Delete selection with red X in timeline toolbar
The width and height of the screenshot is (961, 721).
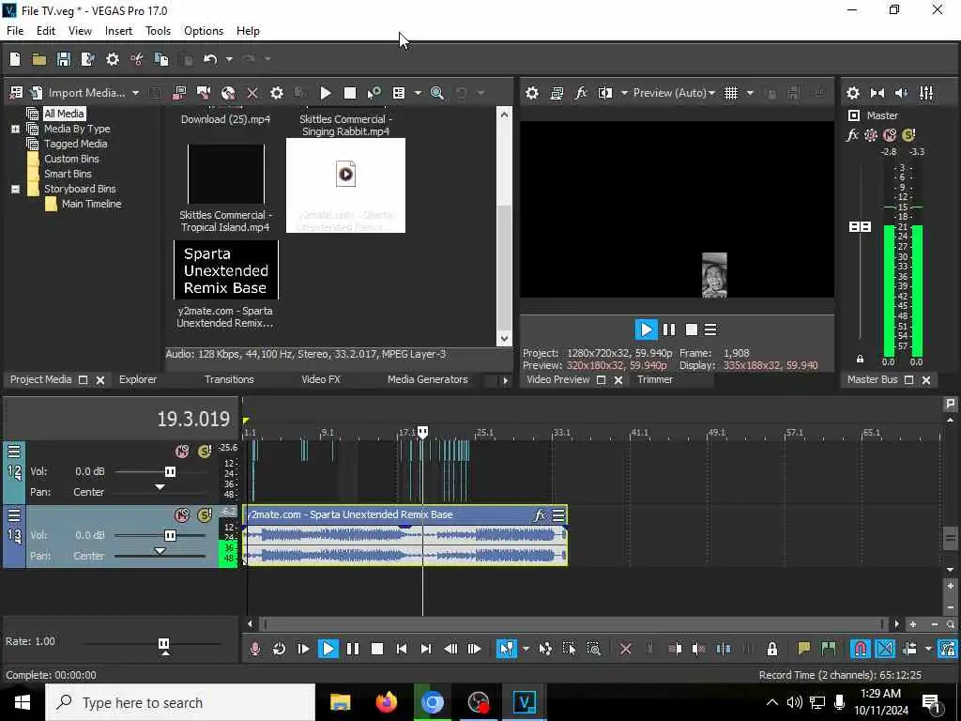tap(626, 649)
